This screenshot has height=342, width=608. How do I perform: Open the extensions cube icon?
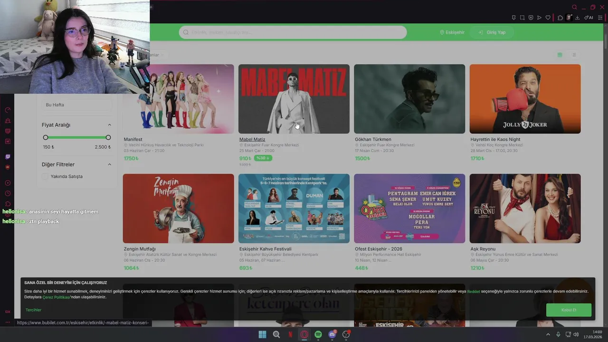click(x=560, y=18)
